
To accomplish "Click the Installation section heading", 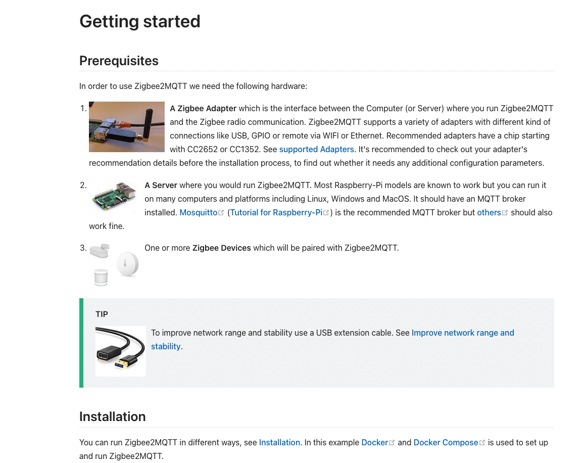I will (x=112, y=416).
